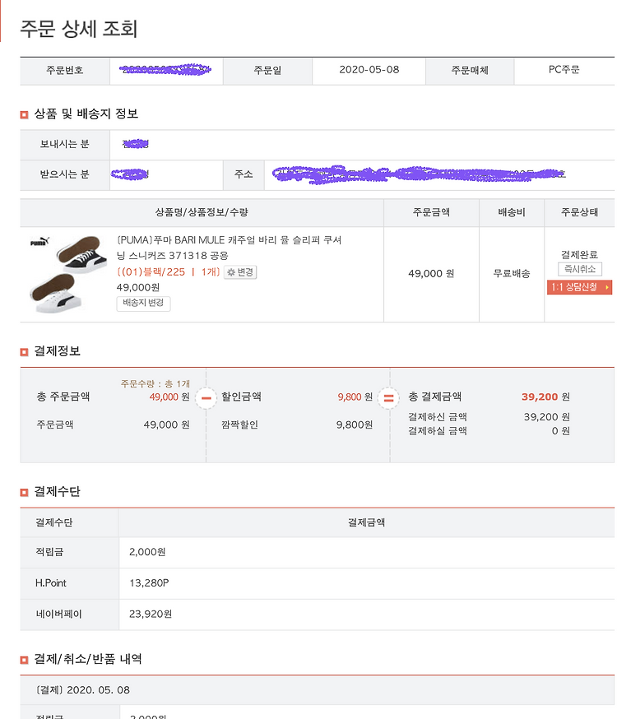Click the product option text 블랙/225
The height and width of the screenshot is (719, 617).
164,272
